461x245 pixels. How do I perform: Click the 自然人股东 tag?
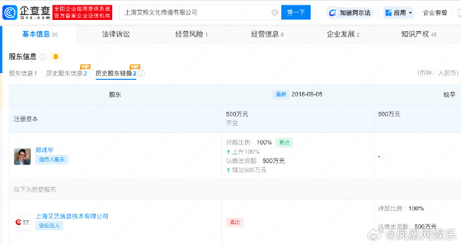51,159
